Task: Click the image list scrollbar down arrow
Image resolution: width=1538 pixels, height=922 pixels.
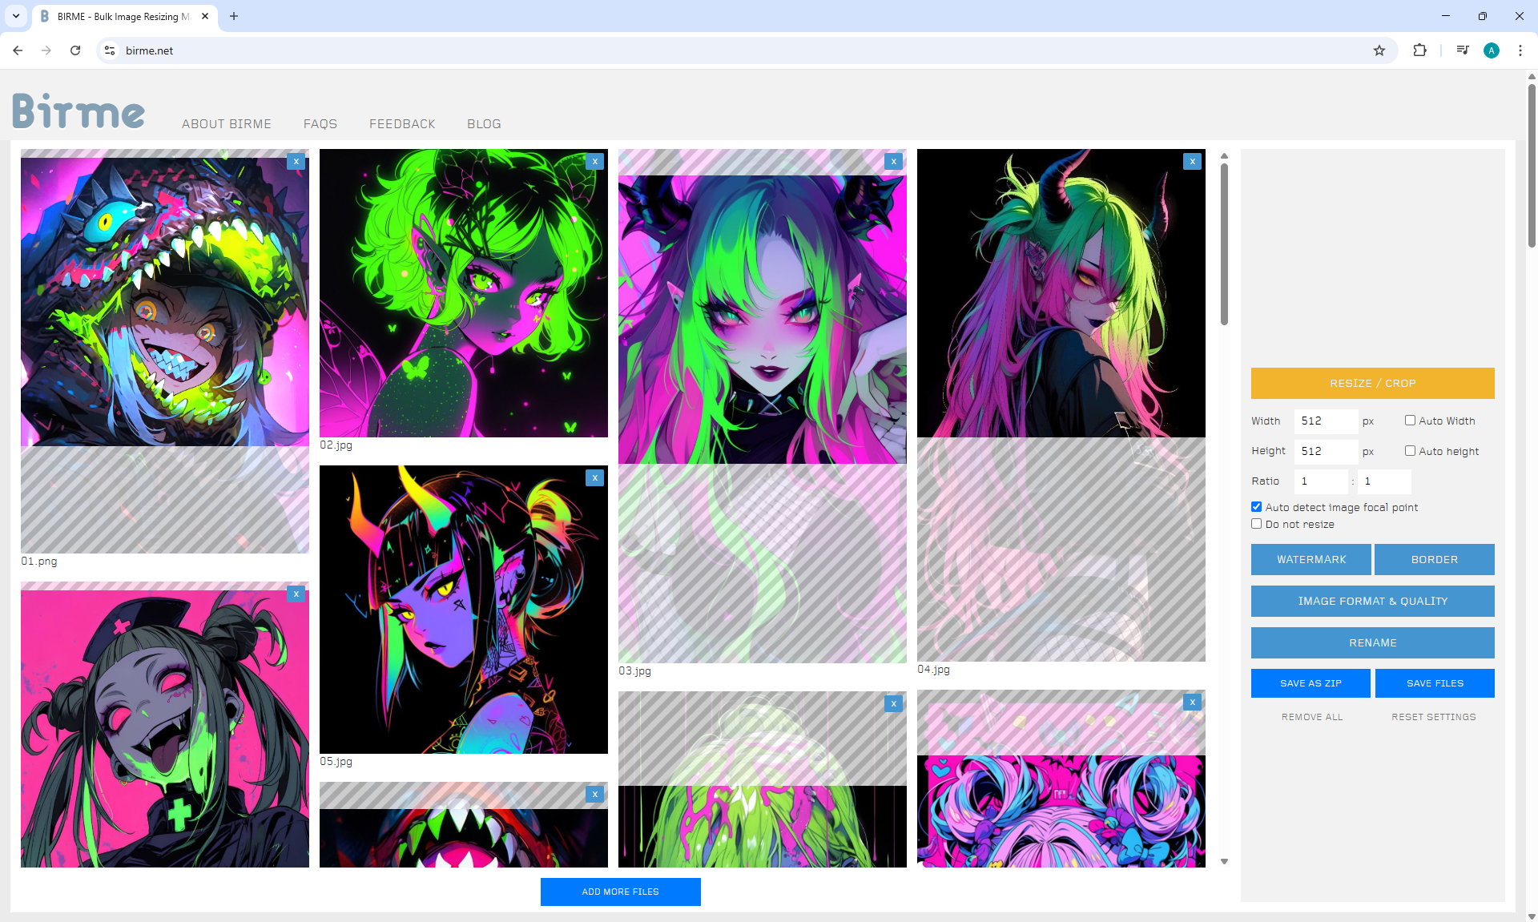Action: click(x=1224, y=862)
